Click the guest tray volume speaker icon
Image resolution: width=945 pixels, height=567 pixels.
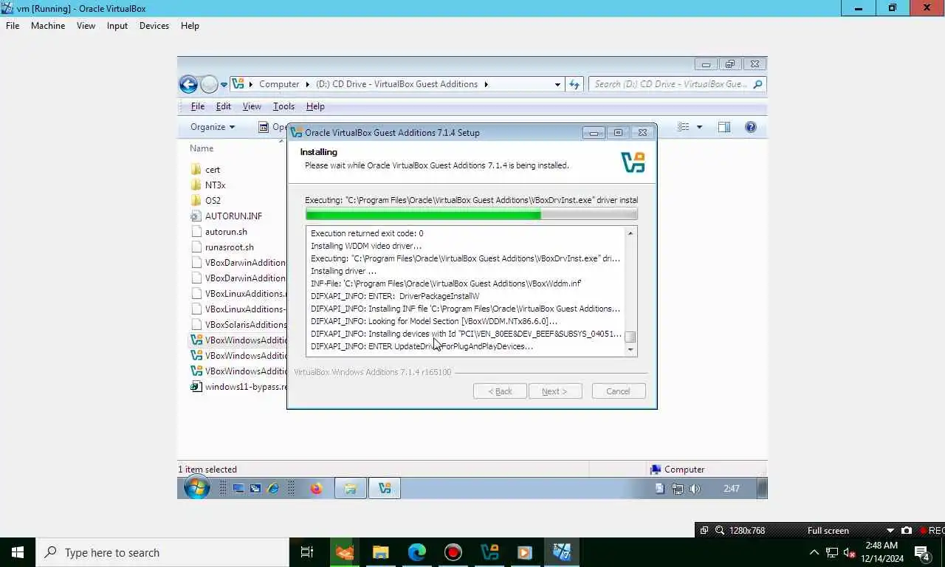tap(695, 489)
